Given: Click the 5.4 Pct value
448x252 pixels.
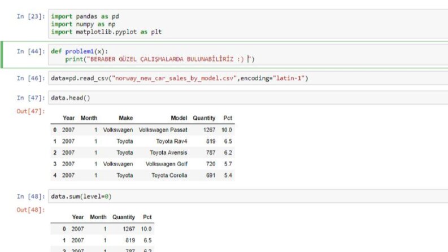Looking at the screenshot, I should pyautogui.click(x=228, y=175).
